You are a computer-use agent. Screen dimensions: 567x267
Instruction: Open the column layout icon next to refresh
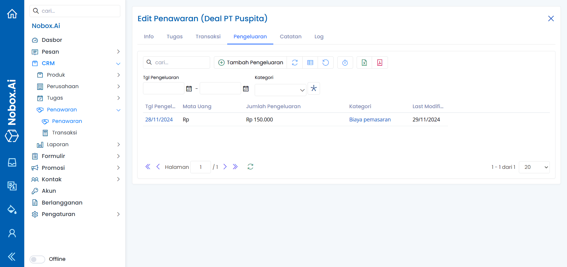click(310, 62)
